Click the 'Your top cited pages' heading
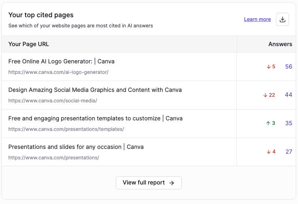 click(x=41, y=15)
